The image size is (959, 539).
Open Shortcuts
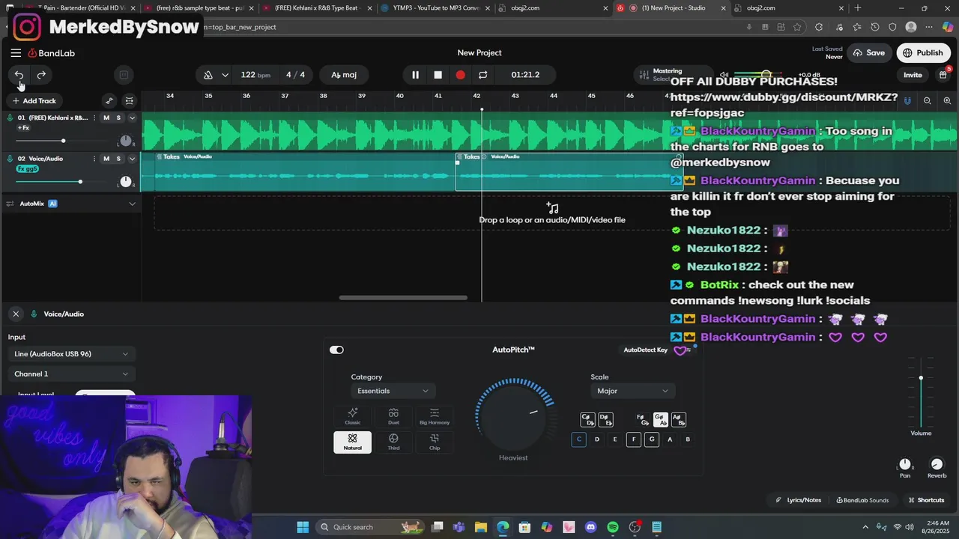click(x=926, y=500)
